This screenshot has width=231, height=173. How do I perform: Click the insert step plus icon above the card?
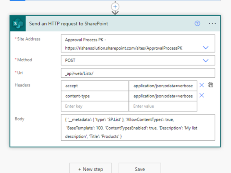tap(114, 7)
